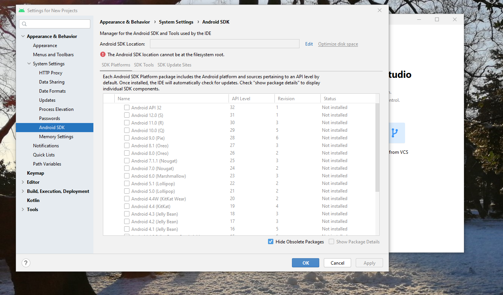The width and height of the screenshot is (503, 295).
Task: Select Data Sharing in the tree
Action: pos(52,82)
